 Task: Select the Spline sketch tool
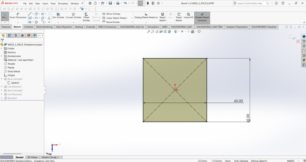coord(43,14)
